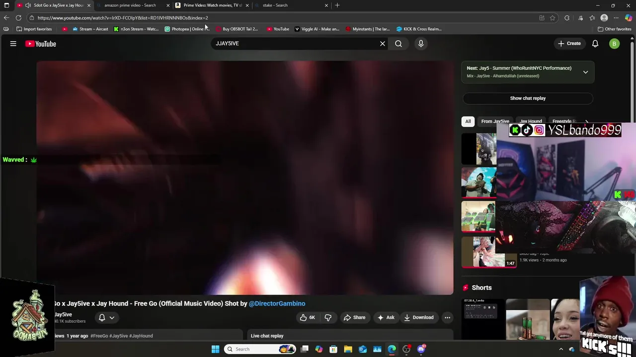
Task: Reload the page
Action: 18,18
